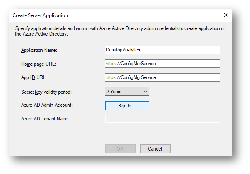
Task: Click the App ID URI label
Action: [x=33, y=77]
